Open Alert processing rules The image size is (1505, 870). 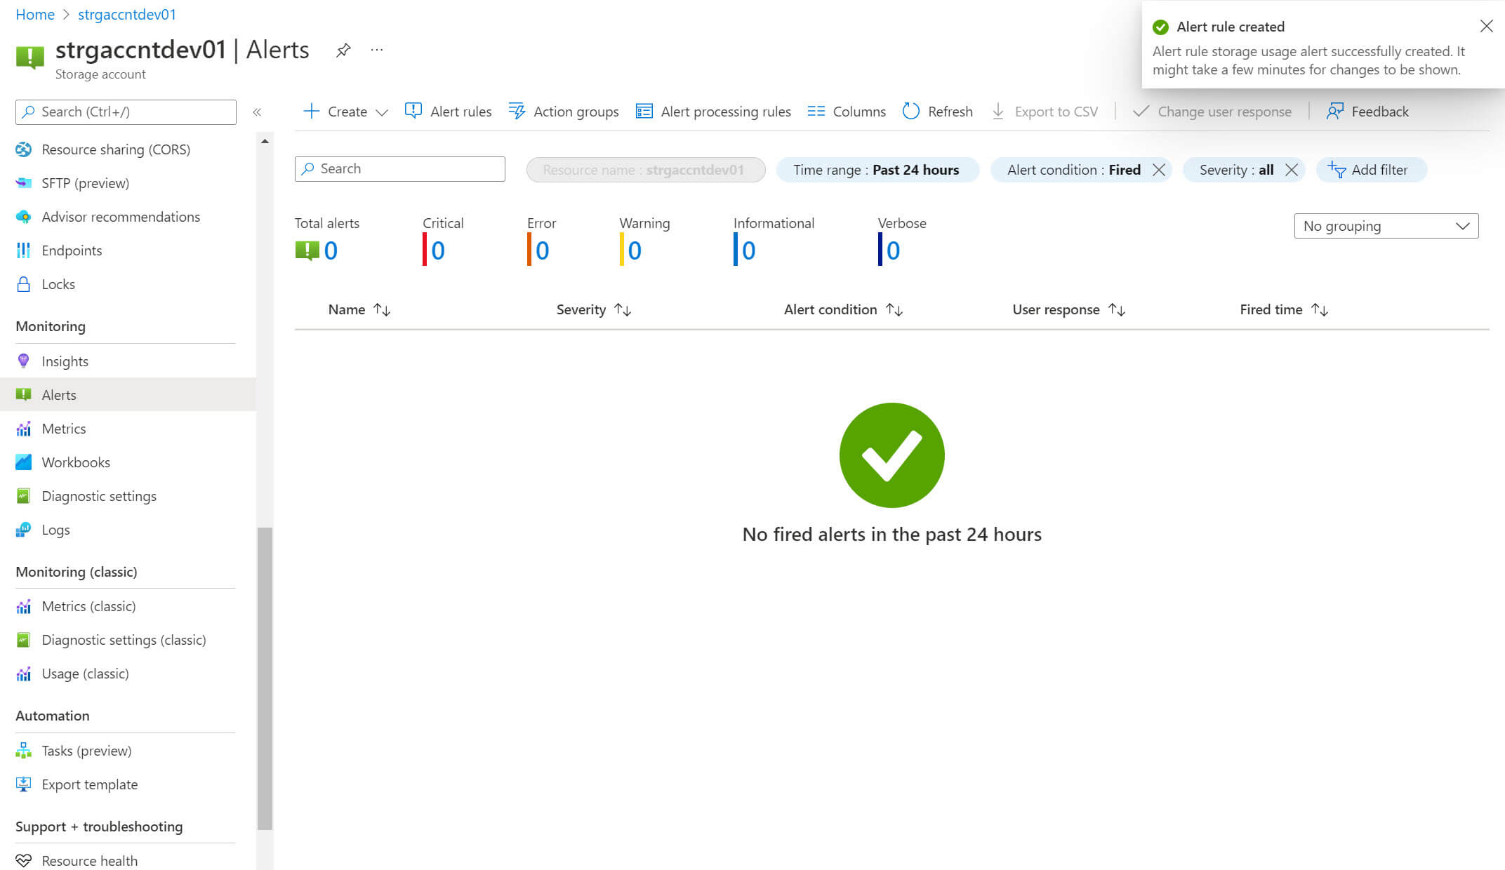[x=713, y=112]
